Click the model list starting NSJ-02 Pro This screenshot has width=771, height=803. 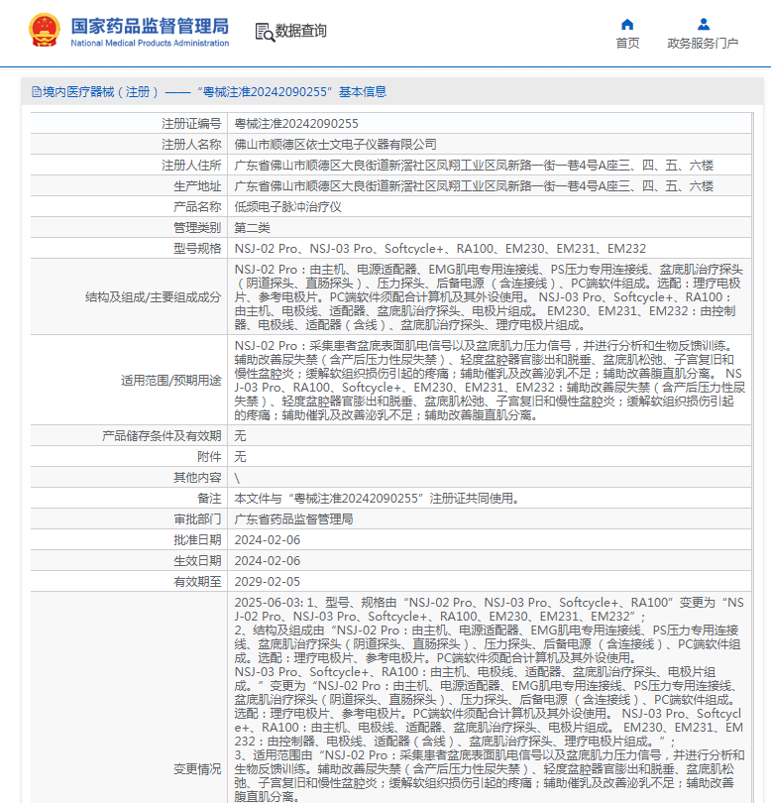[440, 249]
